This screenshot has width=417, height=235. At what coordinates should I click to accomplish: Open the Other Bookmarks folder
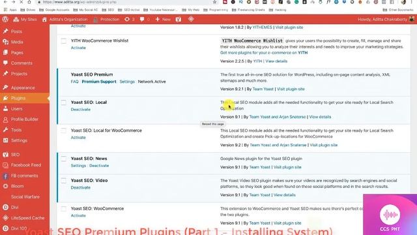[398, 10]
